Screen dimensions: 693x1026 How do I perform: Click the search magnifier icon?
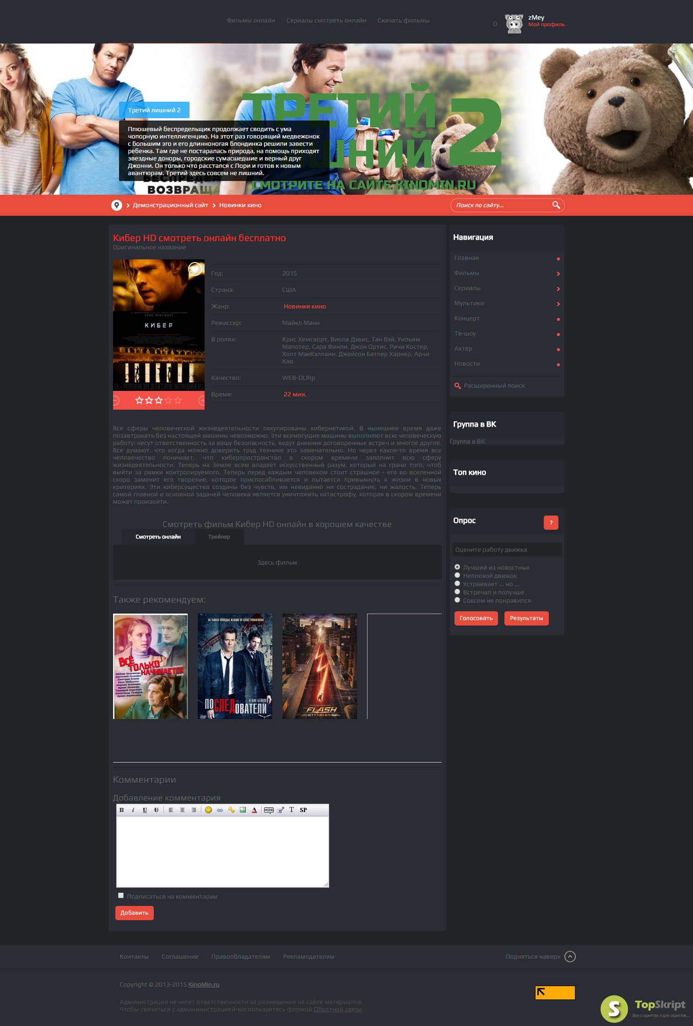(x=556, y=205)
